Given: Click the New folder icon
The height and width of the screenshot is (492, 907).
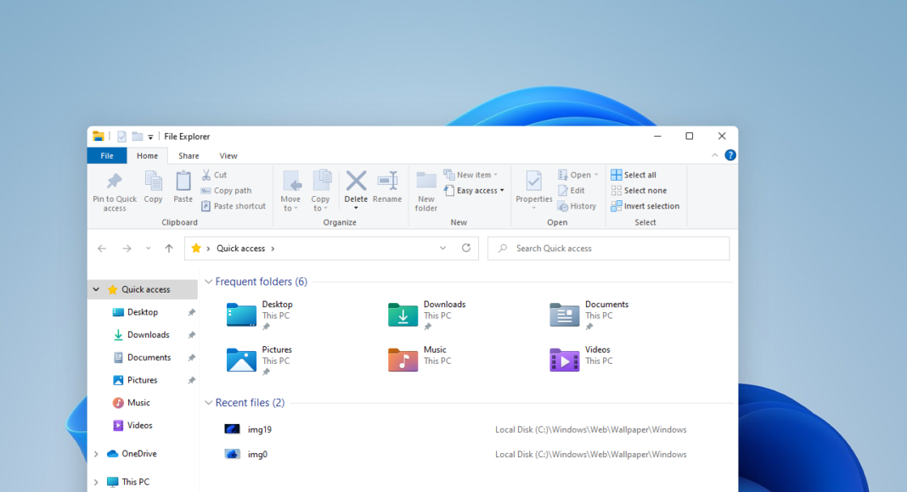Looking at the screenshot, I should (426, 182).
